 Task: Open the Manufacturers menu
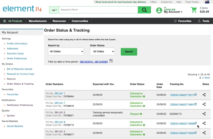point(38,21)
